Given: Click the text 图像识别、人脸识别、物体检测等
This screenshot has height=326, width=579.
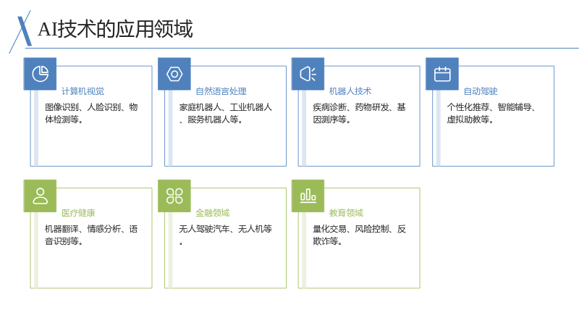Looking at the screenshot, I should point(91,113).
